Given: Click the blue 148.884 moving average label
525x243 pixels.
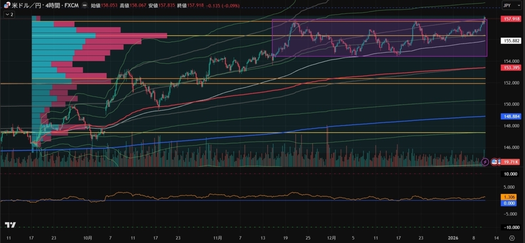Looking at the screenshot, I should tap(510, 116).
